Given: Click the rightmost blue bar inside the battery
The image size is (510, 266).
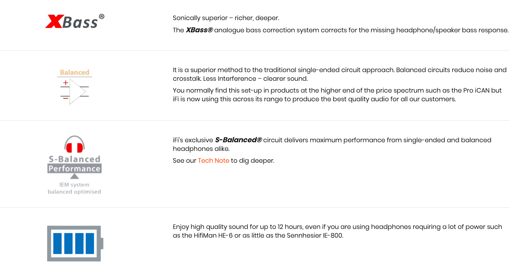Looking at the screenshot, I should (x=90, y=243).
